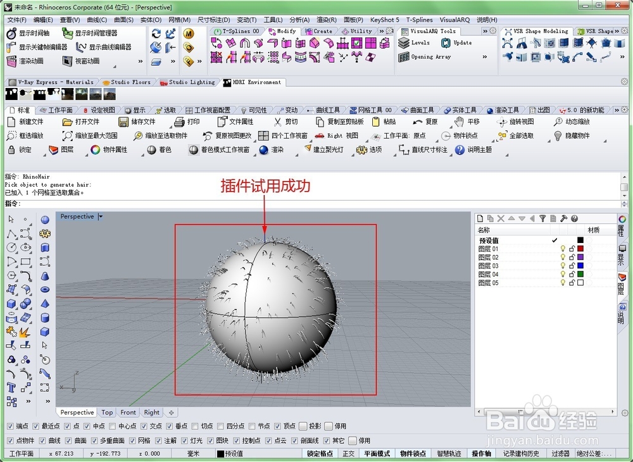Image resolution: width=633 pixels, height=462 pixels.
Task: Click 缩放至最大范围 zoom extents icon
Action: click(68, 135)
